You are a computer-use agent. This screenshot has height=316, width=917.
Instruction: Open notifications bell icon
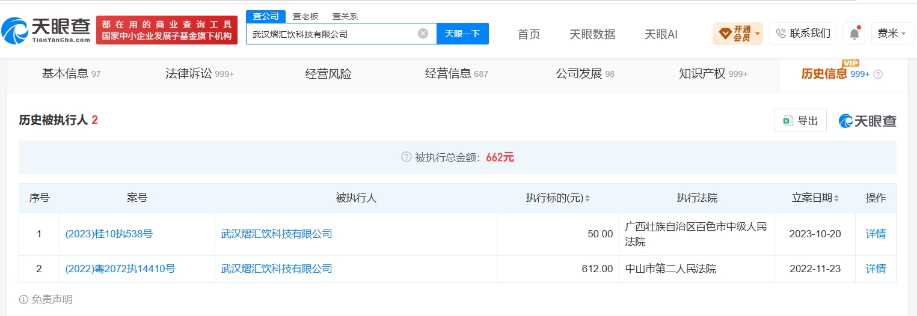[x=854, y=34]
